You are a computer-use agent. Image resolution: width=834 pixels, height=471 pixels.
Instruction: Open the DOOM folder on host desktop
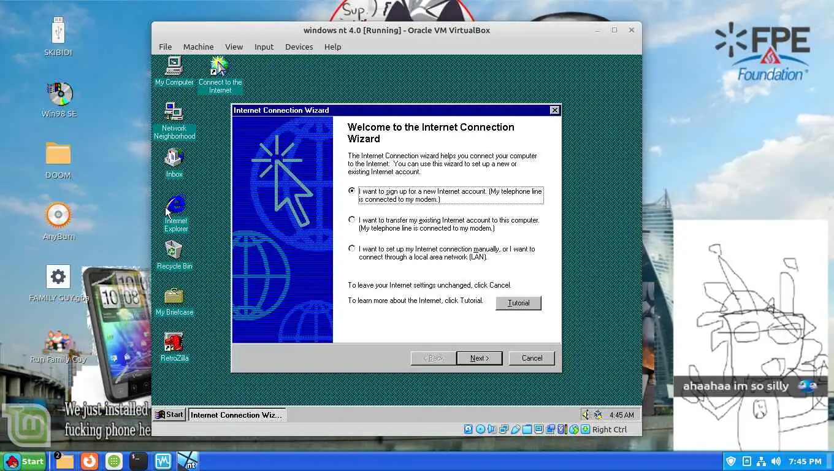58,159
